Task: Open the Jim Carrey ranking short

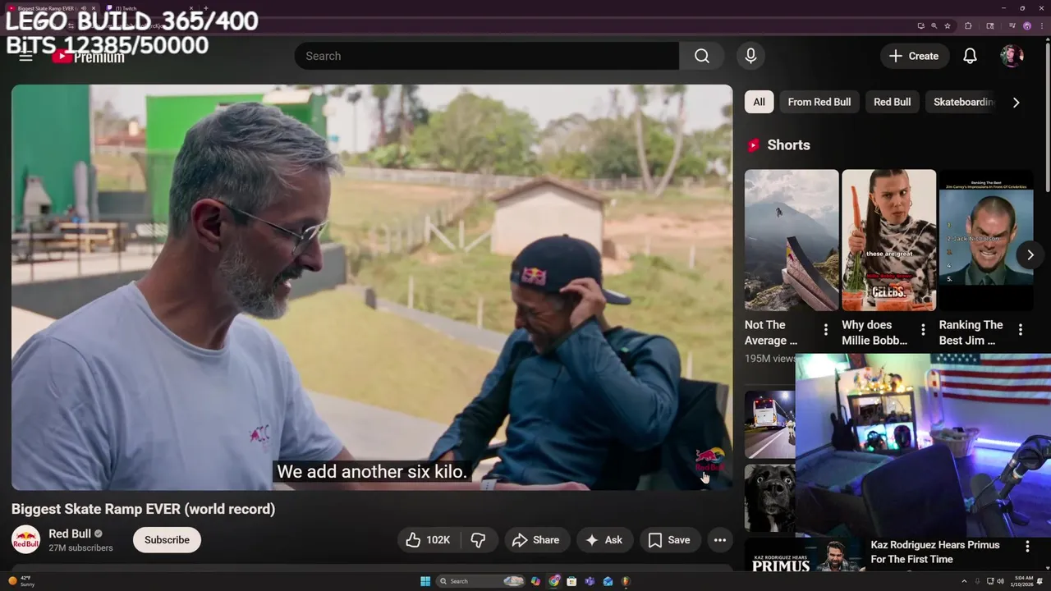Action: [x=985, y=240]
